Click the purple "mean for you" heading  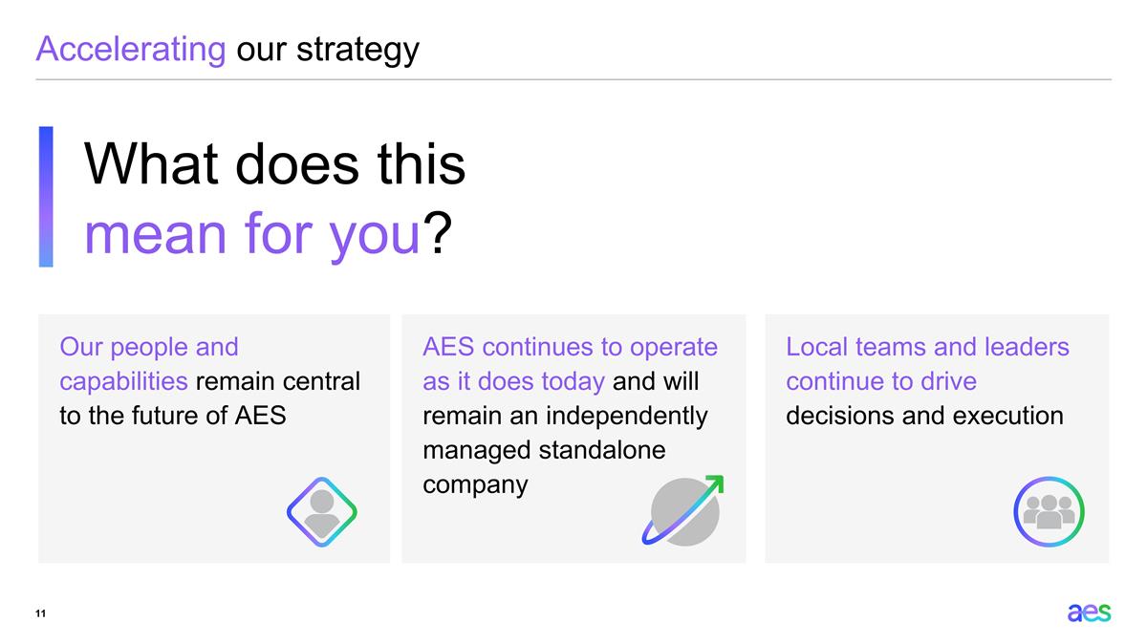[x=252, y=234]
